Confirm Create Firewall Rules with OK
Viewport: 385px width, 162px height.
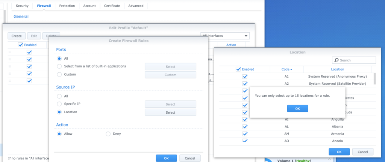[166, 158]
